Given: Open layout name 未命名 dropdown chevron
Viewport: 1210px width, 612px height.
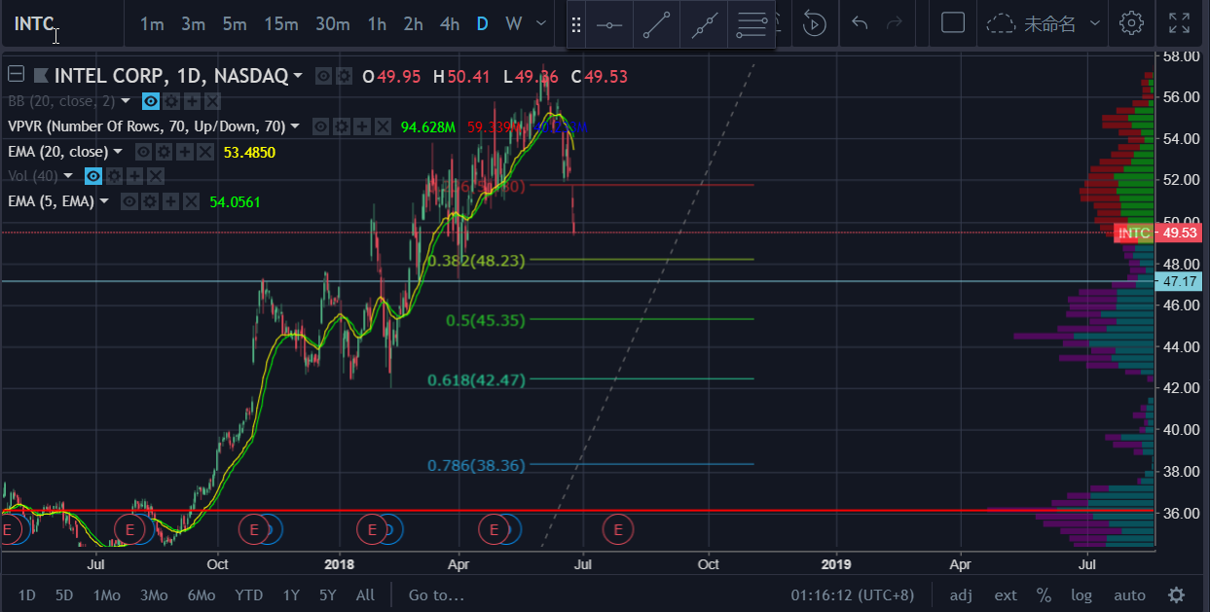Looking at the screenshot, I should pos(1095,23).
